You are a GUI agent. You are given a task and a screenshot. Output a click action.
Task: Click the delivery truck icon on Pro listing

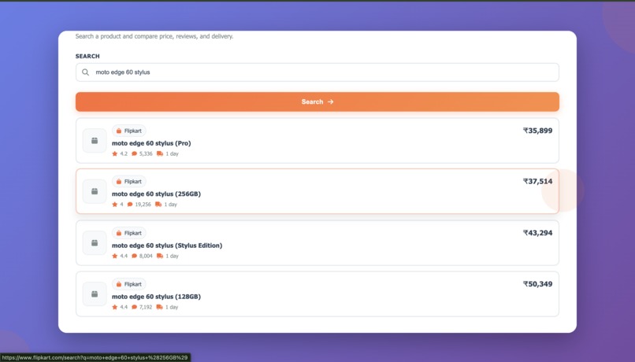pyautogui.click(x=160, y=153)
